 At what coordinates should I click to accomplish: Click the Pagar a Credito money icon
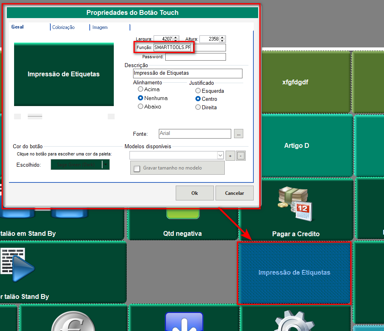296,204
